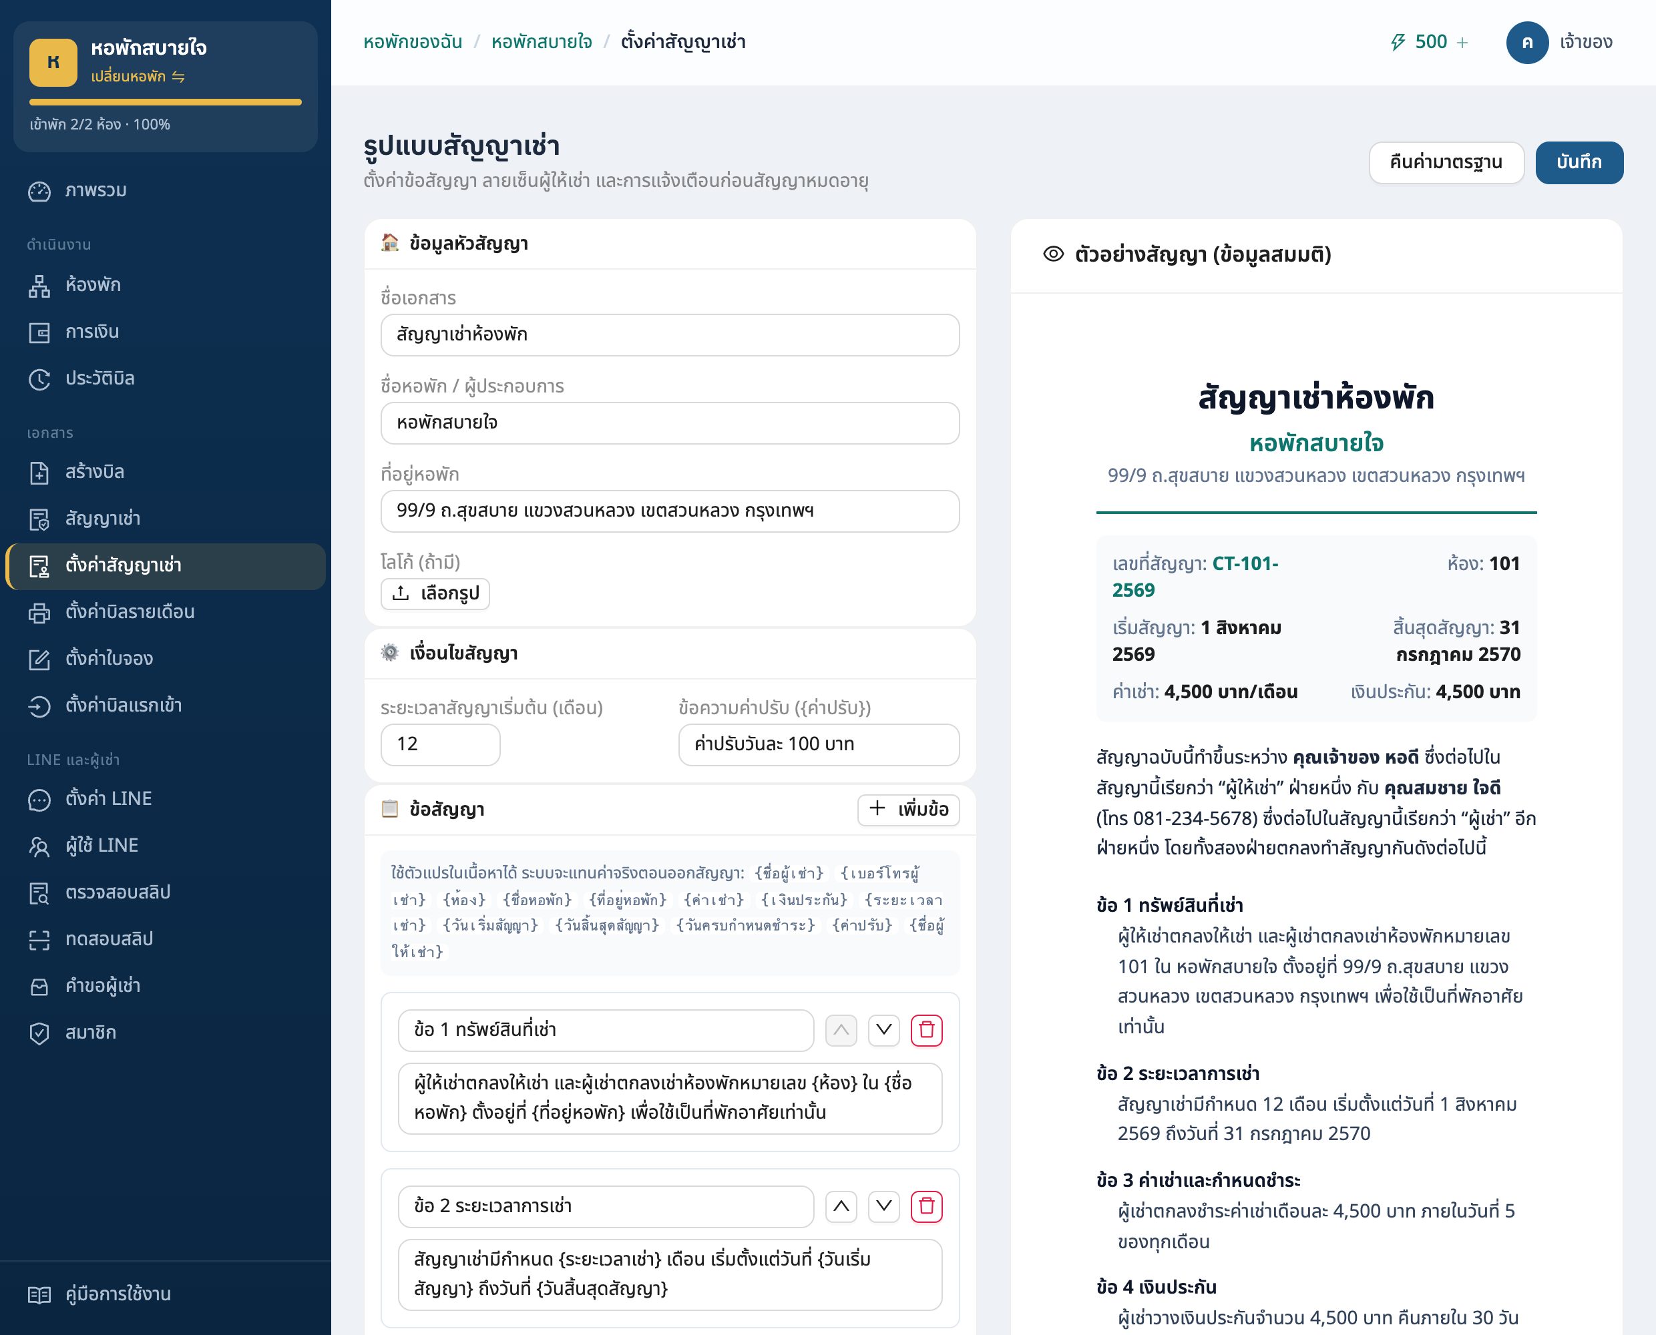Screen dimensions: 1656x1335
Task: Reset with คืนค่ามาตรฐาน button
Action: [1446, 162]
